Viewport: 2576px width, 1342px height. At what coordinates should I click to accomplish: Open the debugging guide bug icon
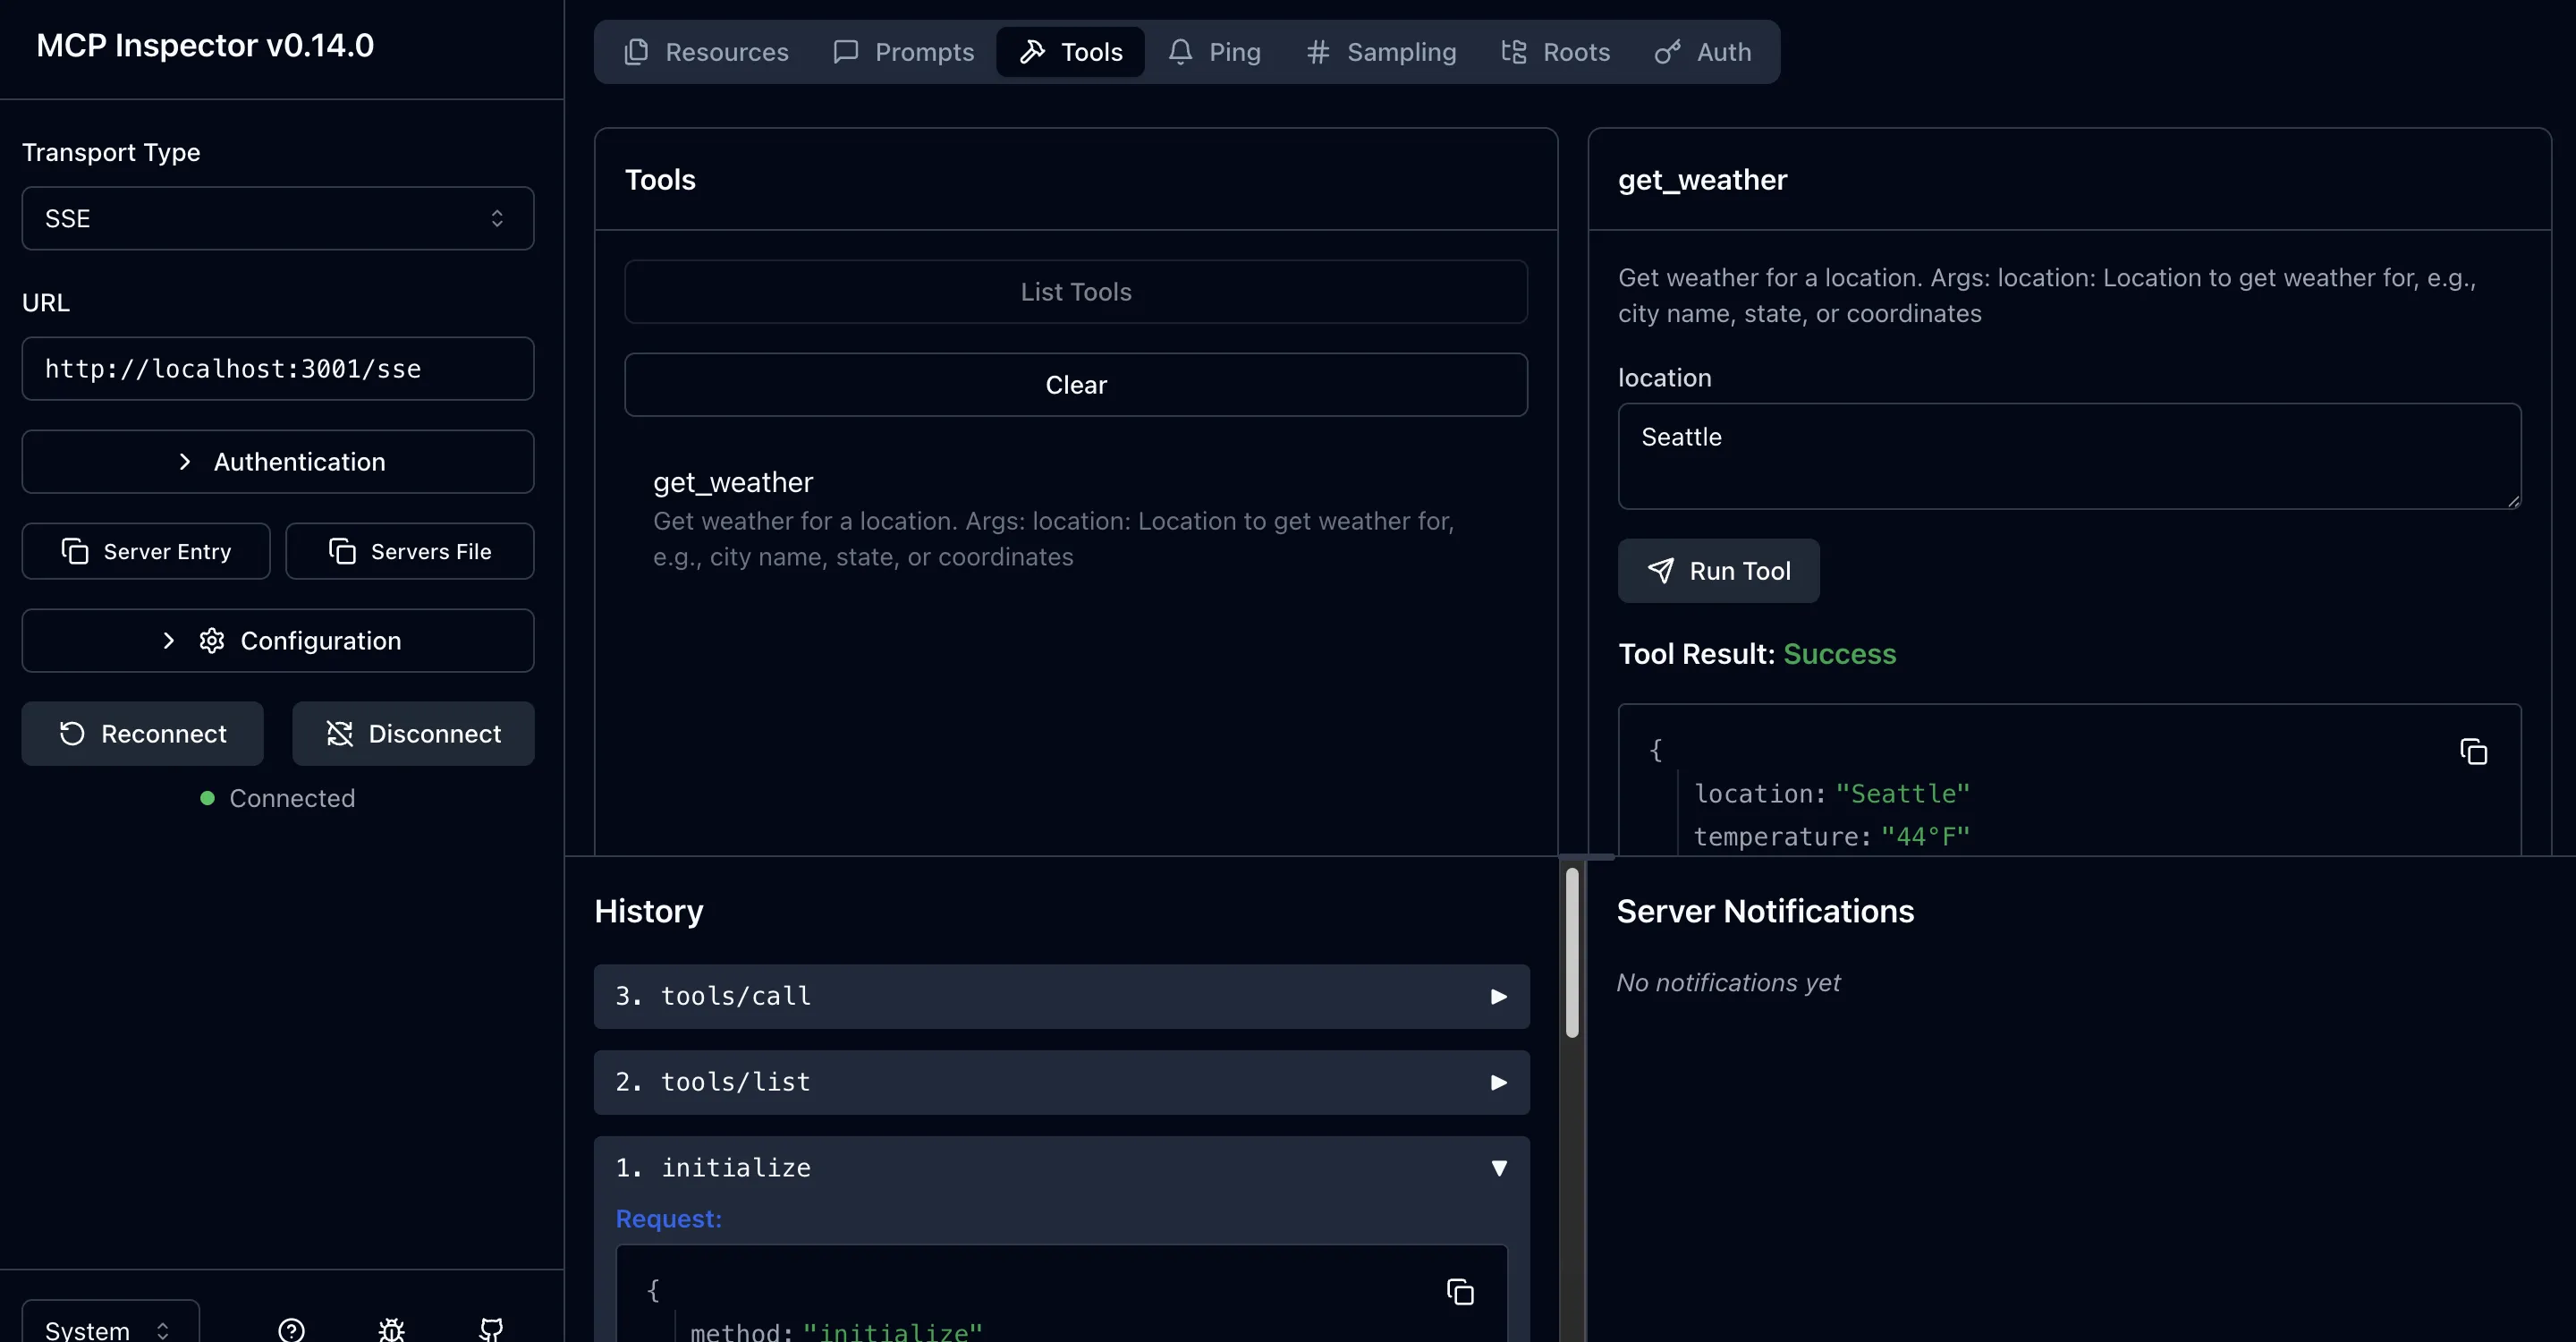click(391, 1330)
